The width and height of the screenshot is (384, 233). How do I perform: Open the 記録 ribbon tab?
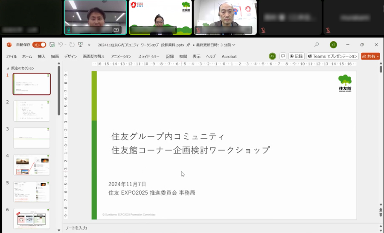pos(170,57)
